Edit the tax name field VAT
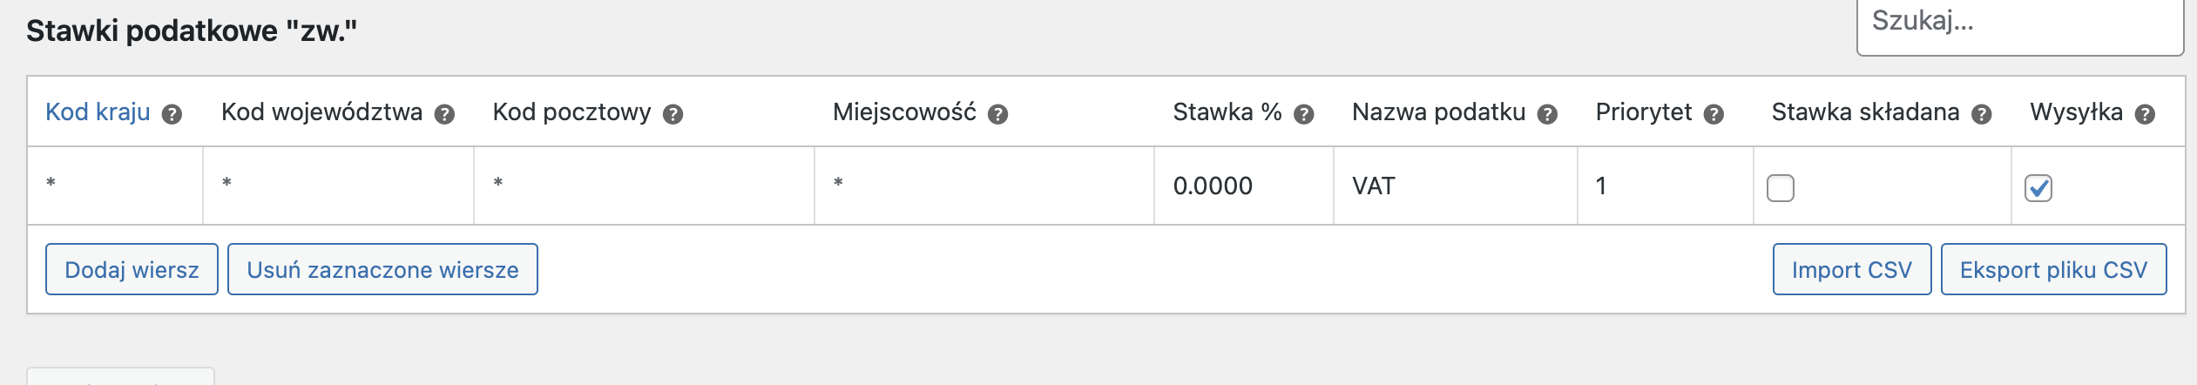This screenshot has width=2197, height=385. pos(1456,186)
